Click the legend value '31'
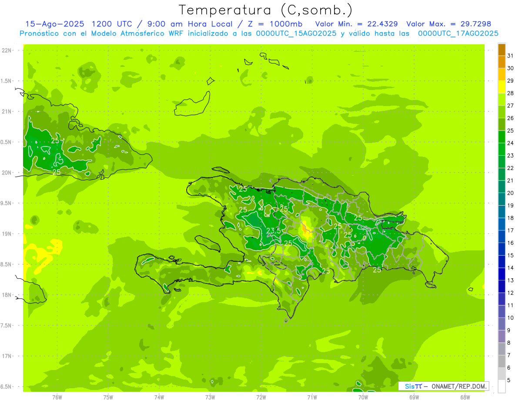Viewport: 522px width, 403px height. (x=511, y=56)
